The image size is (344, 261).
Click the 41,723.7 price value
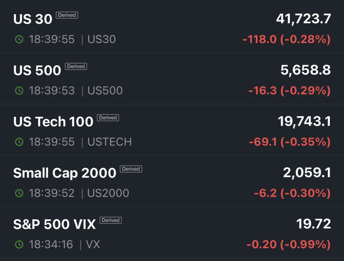[x=303, y=19]
